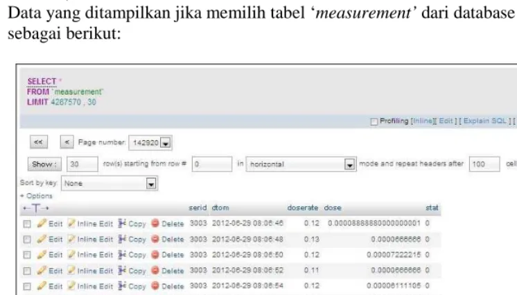
Task: Click the Edit query link
Action: pyautogui.click(x=446, y=121)
